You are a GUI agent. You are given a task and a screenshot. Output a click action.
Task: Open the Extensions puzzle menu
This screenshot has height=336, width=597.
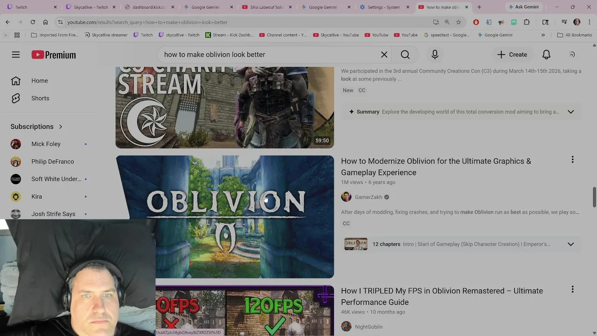point(527,22)
